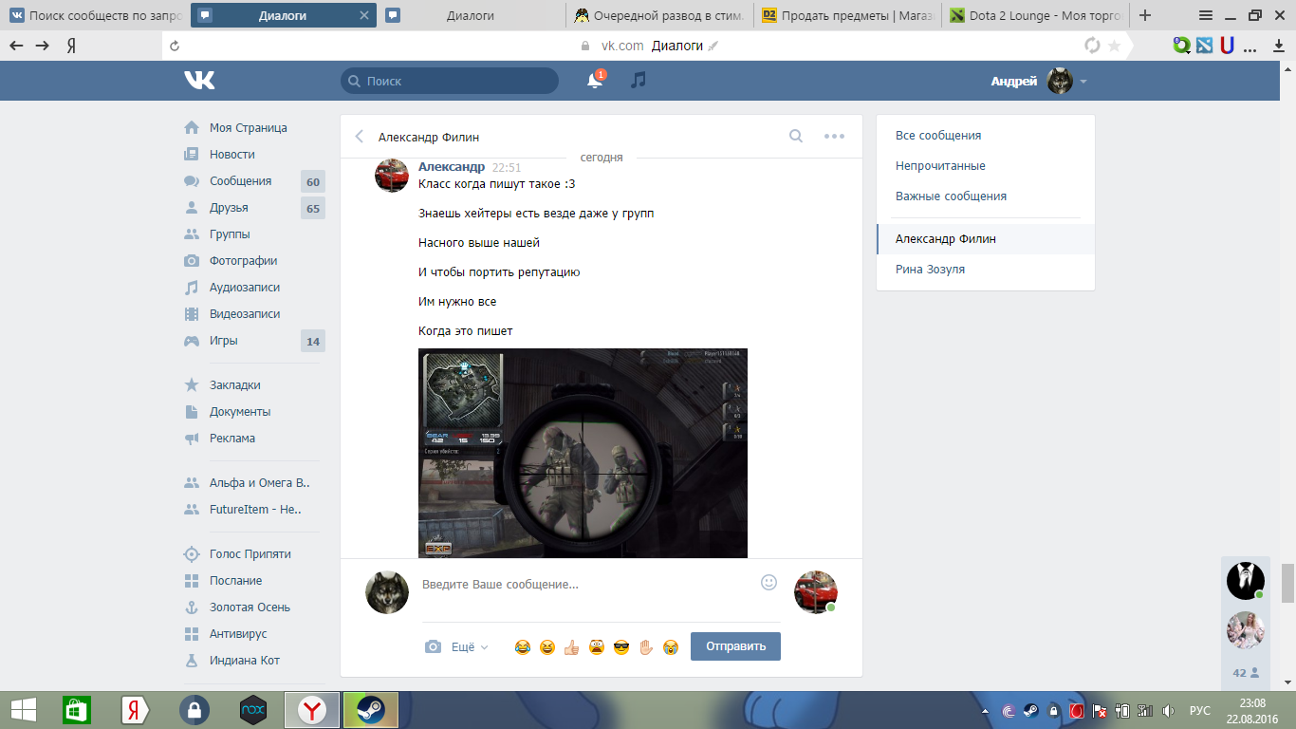Open Александр's avatar next to the message

pos(392,176)
